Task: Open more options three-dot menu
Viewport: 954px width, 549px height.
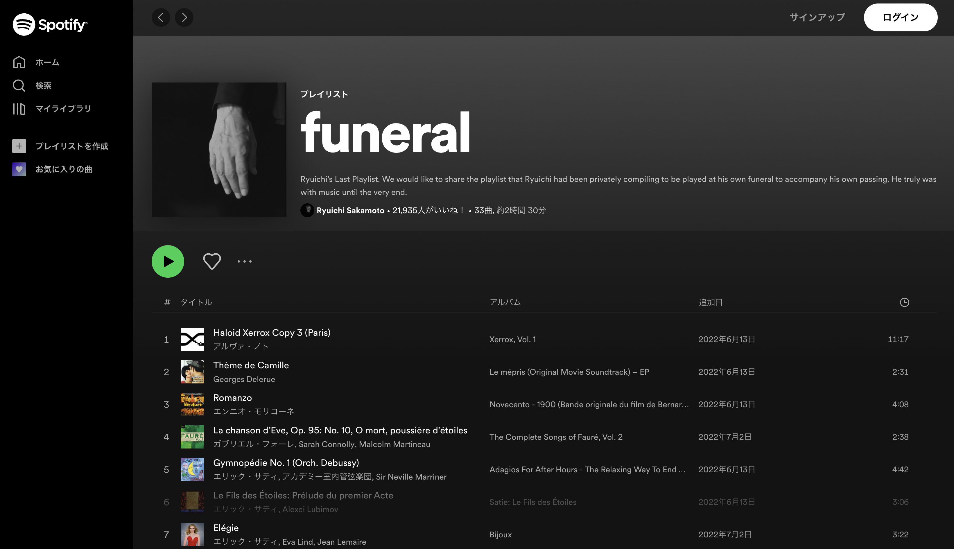Action: pyautogui.click(x=244, y=261)
